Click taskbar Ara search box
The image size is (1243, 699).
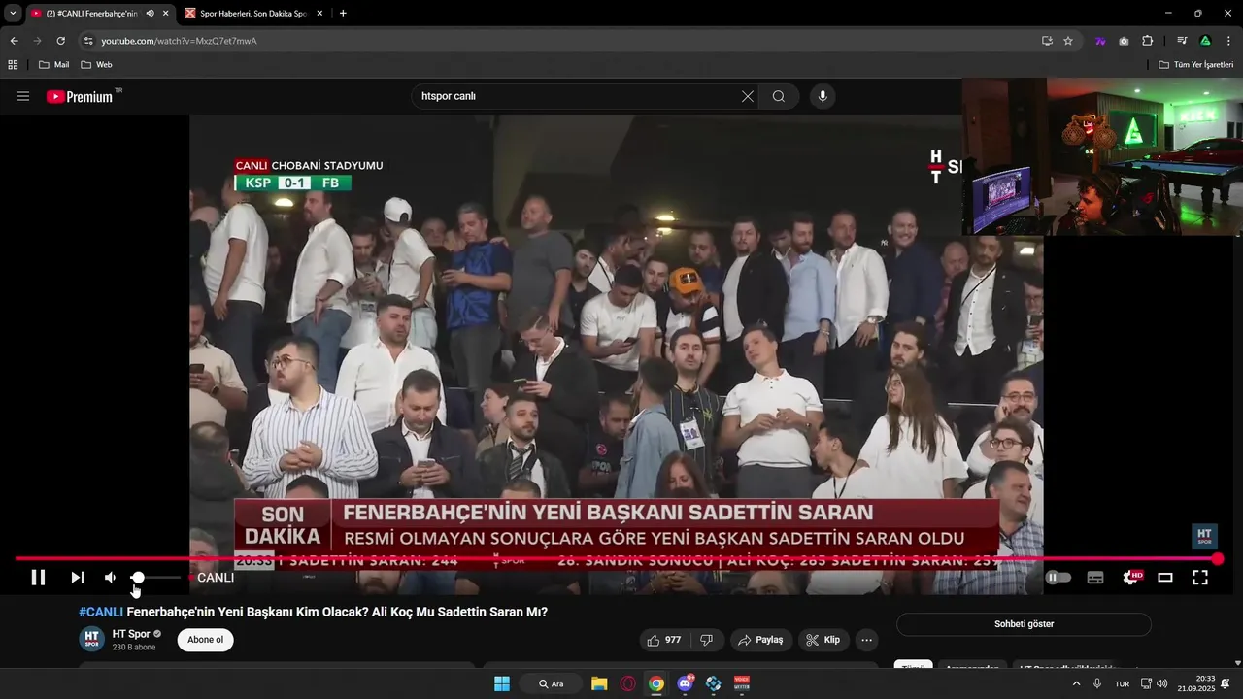[551, 683]
